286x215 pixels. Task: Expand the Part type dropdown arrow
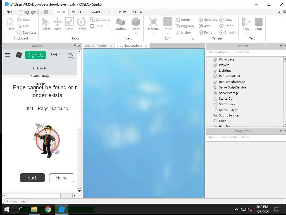(136, 34)
